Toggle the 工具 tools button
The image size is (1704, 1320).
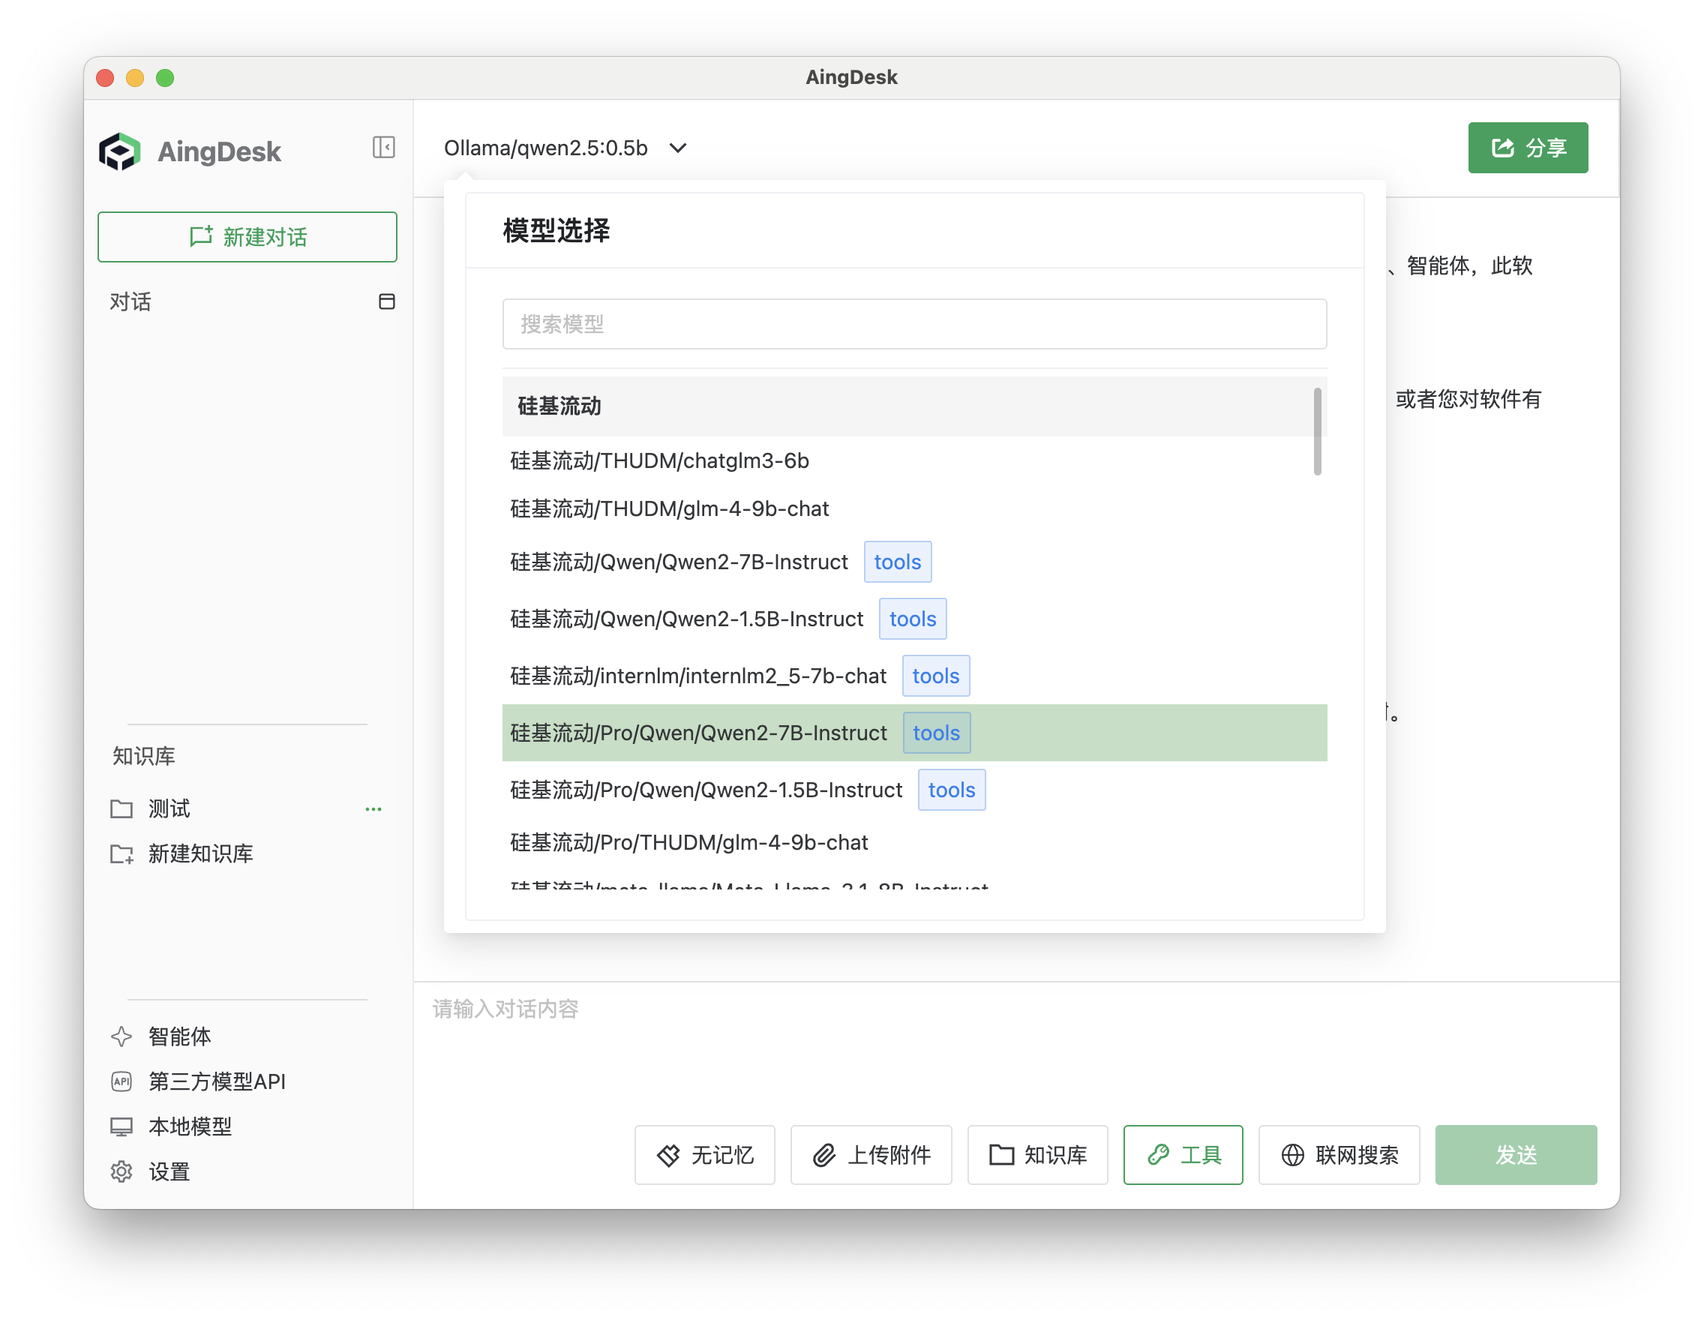pos(1183,1154)
